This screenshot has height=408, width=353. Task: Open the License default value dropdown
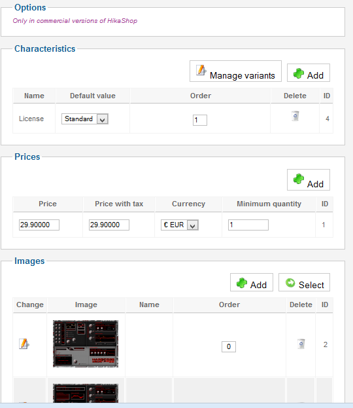point(85,119)
